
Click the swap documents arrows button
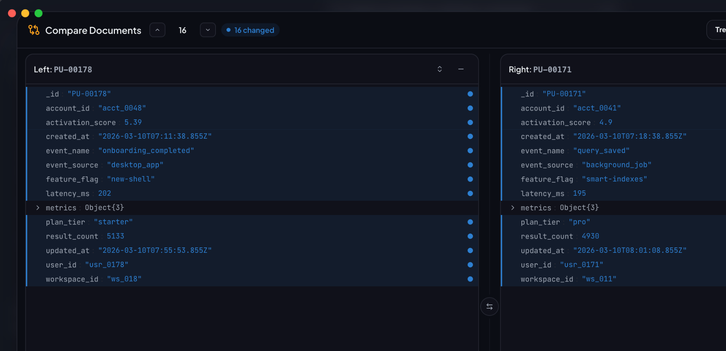[489, 306]
